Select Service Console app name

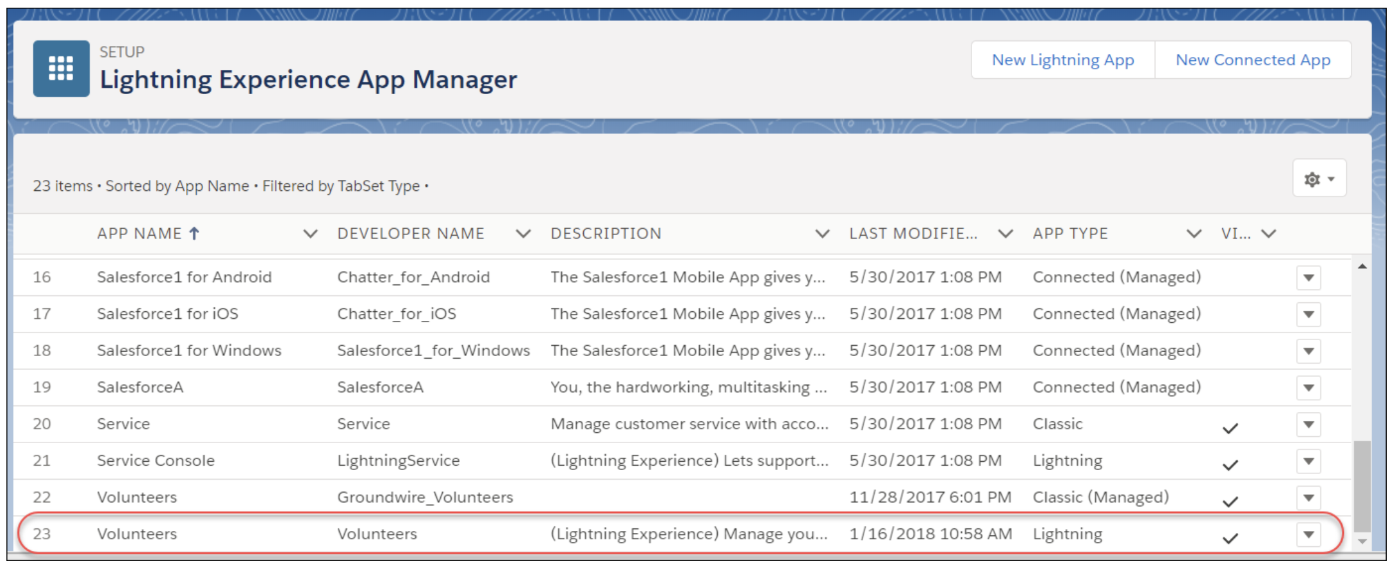[x=156, y=460]
